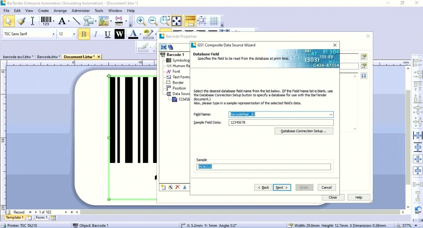The image size is (423, 228).
Task: Select the line drawing tool
Action: (77, 21)
